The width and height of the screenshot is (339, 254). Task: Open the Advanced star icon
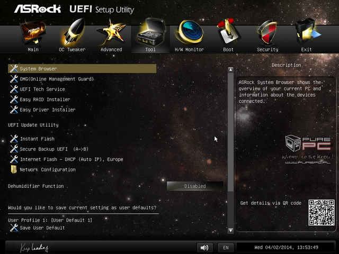111,32
